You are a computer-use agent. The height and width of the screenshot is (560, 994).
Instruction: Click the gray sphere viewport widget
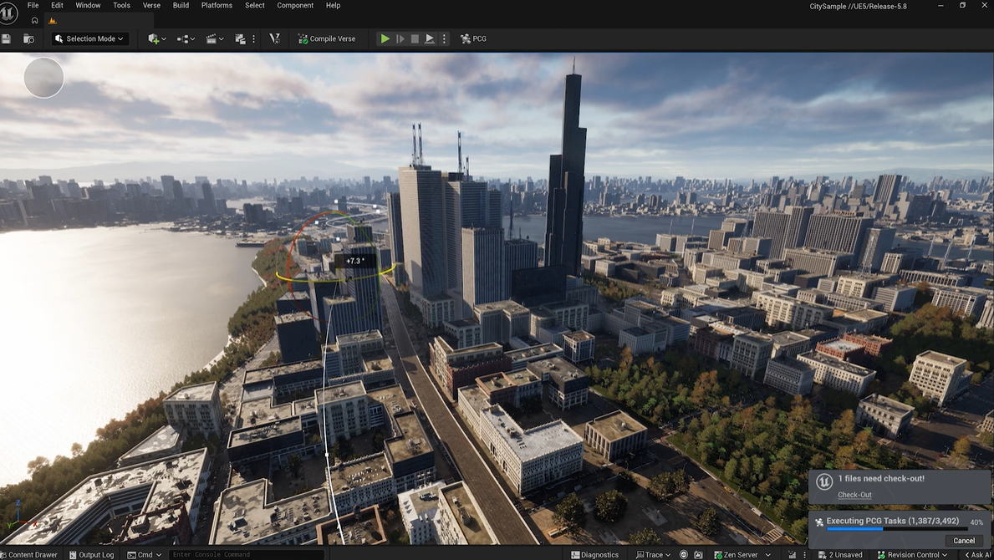tap(43, 78)
